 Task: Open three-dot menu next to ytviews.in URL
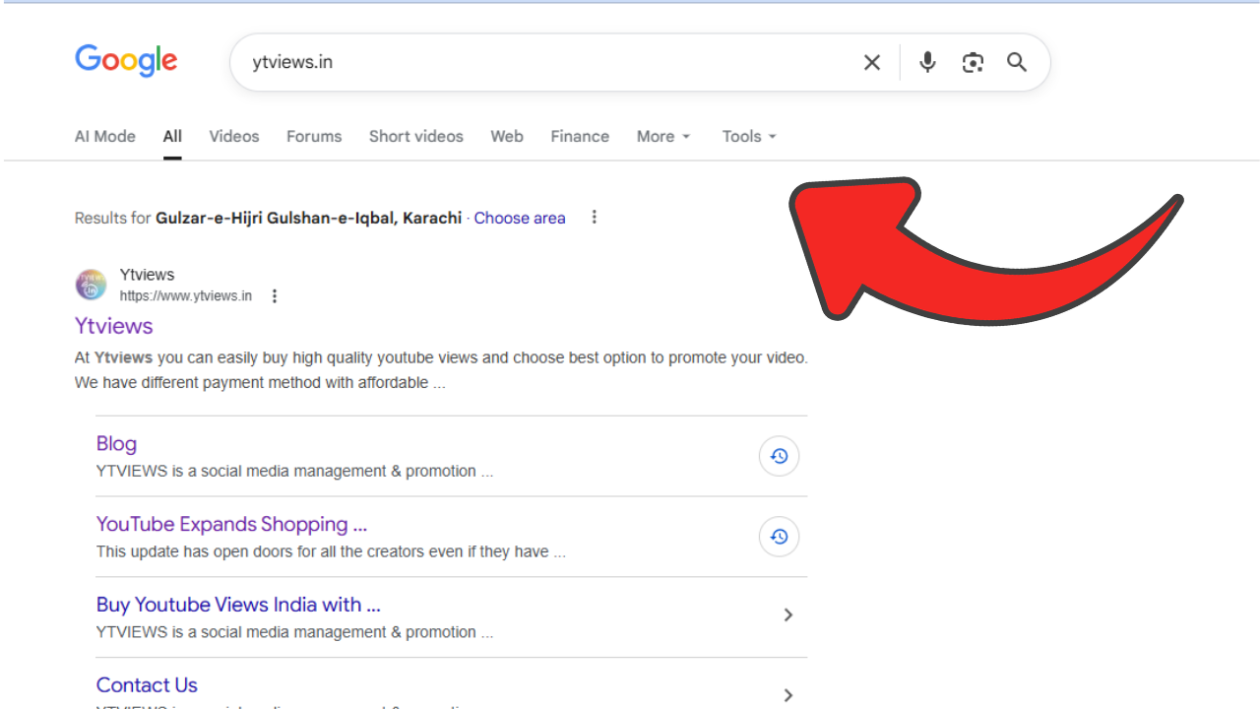pyautogui.click(x=275, y=296)
